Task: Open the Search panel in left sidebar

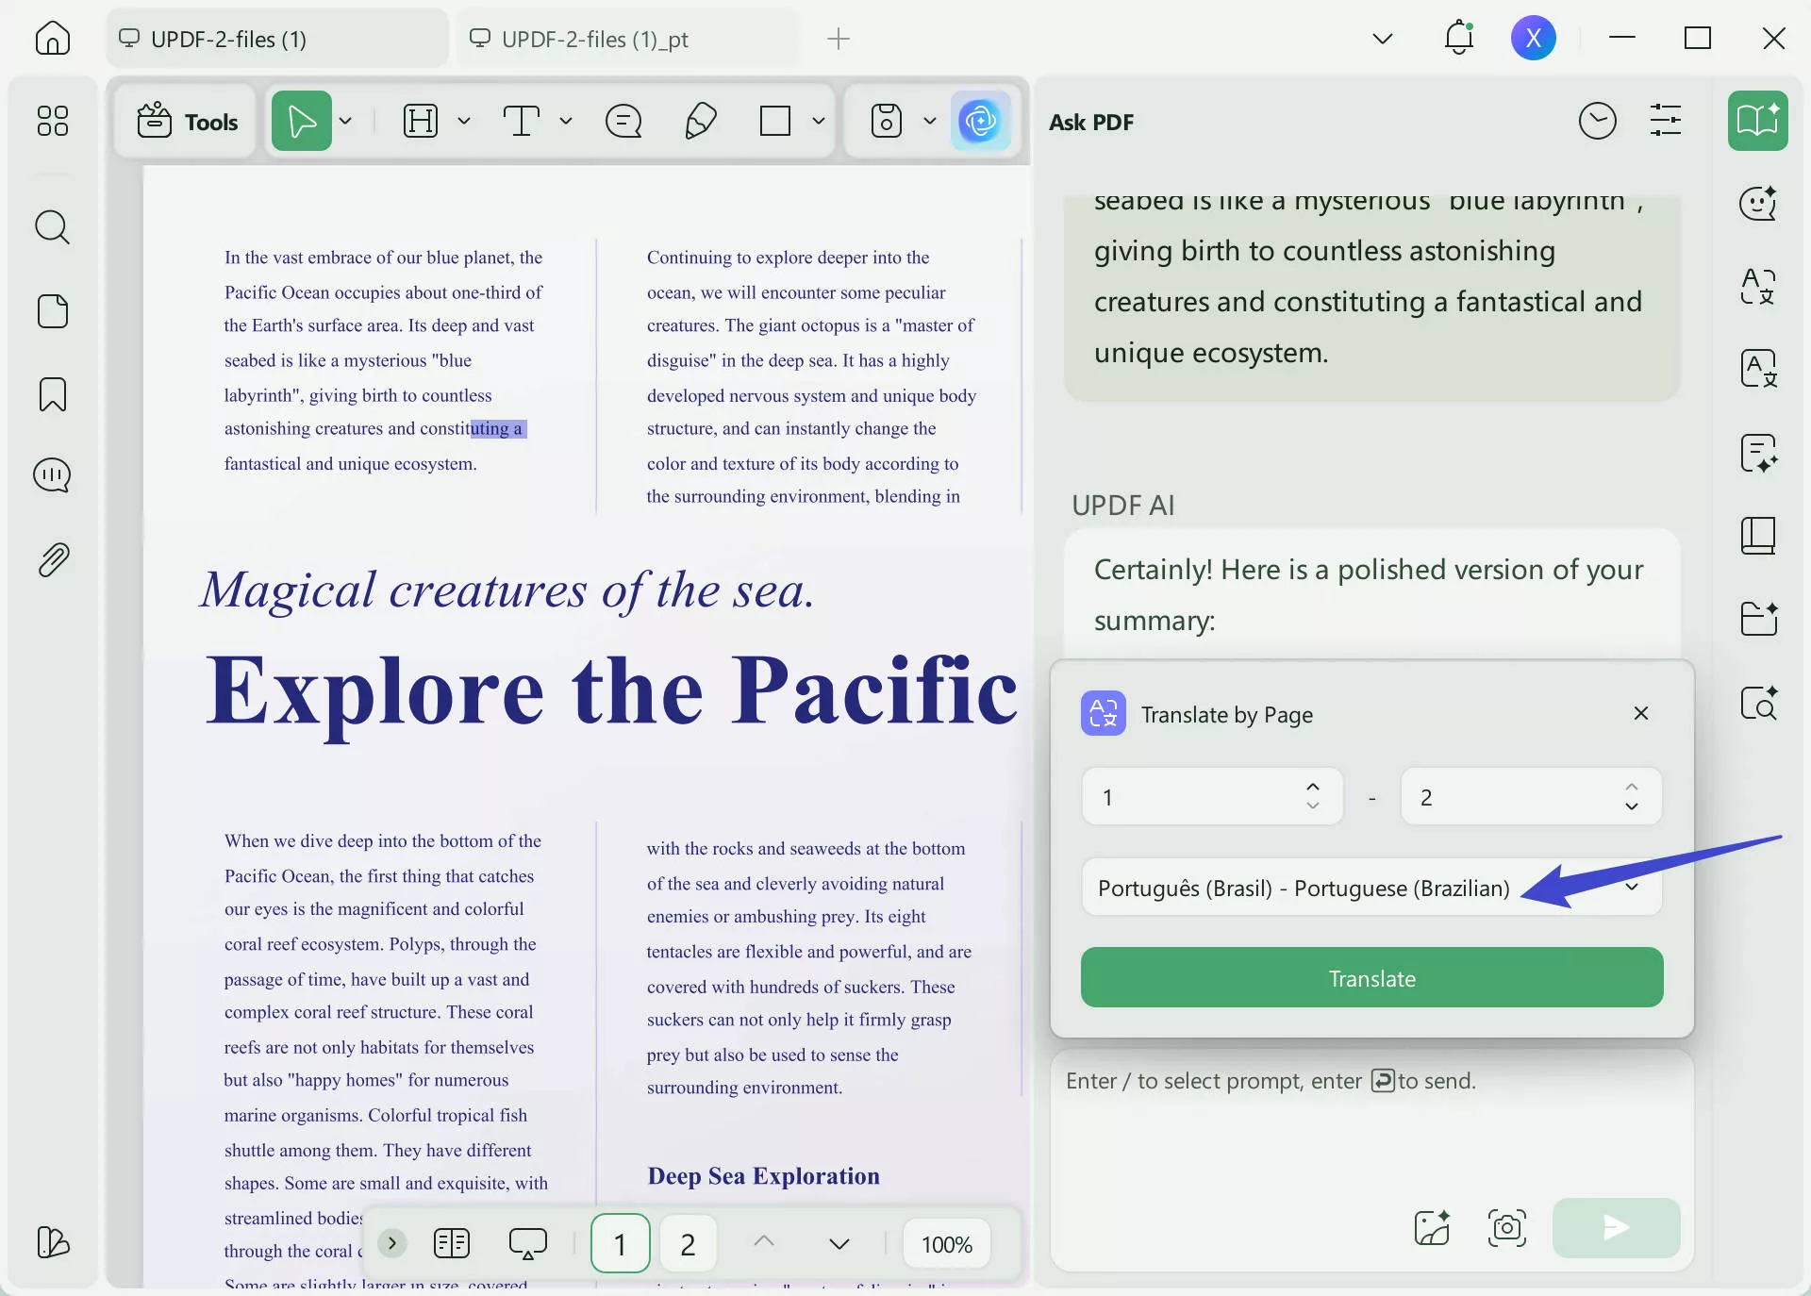Action: point(53,227)
